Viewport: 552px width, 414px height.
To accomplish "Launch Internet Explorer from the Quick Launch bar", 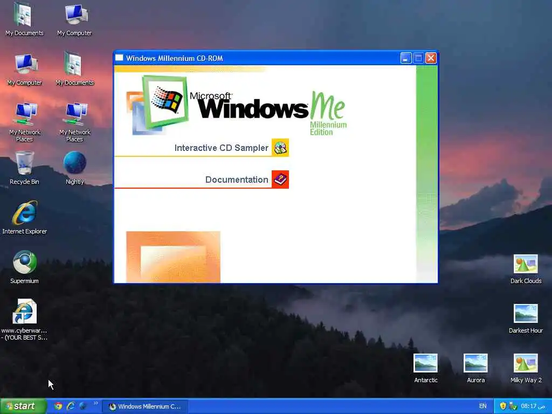I will [x=71, y=406].
